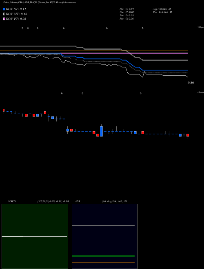This screenshot has width=204, height=269.
Task: Select the 'DOW ST: 0.11' legend text
Action: pos(16,9)
